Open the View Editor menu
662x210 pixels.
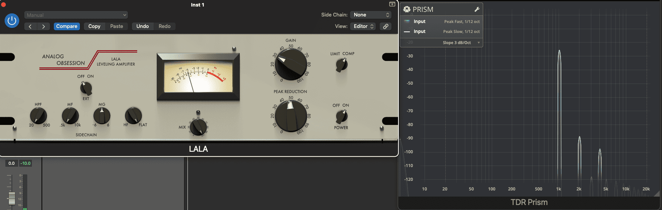click(363, 26)
